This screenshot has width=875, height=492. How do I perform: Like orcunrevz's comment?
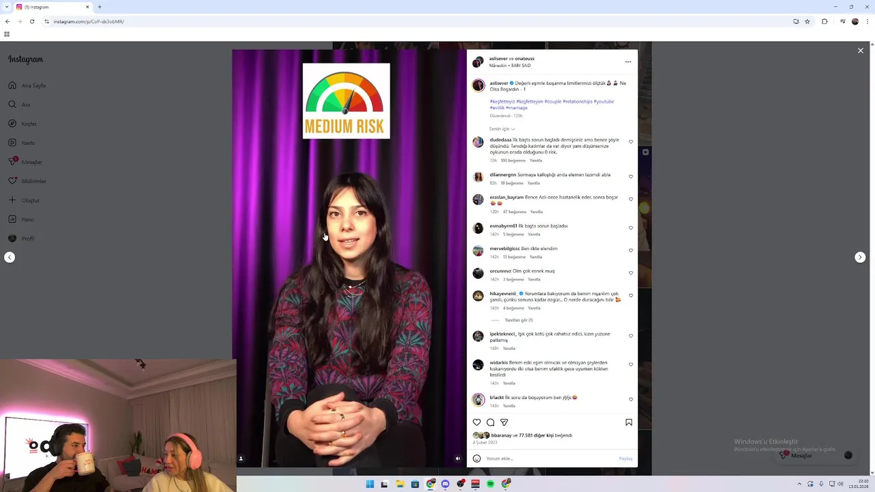click(631, 273)
